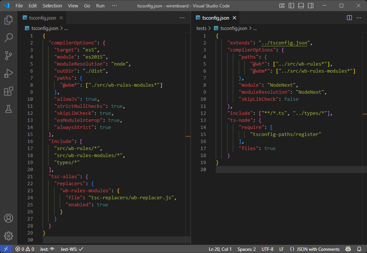The width and height of the screenshot is (367, 253).
Task: Open the Search sidebar icon
Action: (x=8, y=38)
